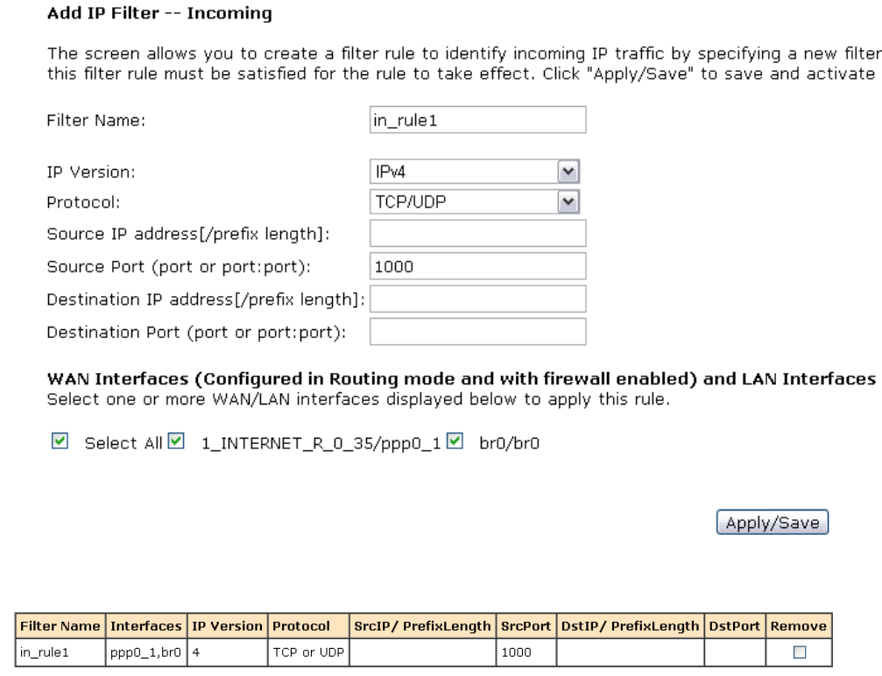Uncheck the 1_INTERNET_R_0_35/ppp0_1 interface checkbox

[x=176, y=441]
